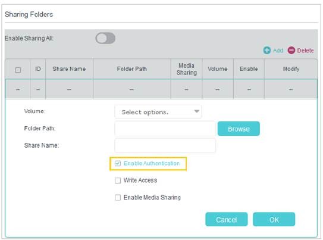This screenshot has width=323, height=240.
Task: Tick the Enable Media Sharing checkbox
Action: 118,198
